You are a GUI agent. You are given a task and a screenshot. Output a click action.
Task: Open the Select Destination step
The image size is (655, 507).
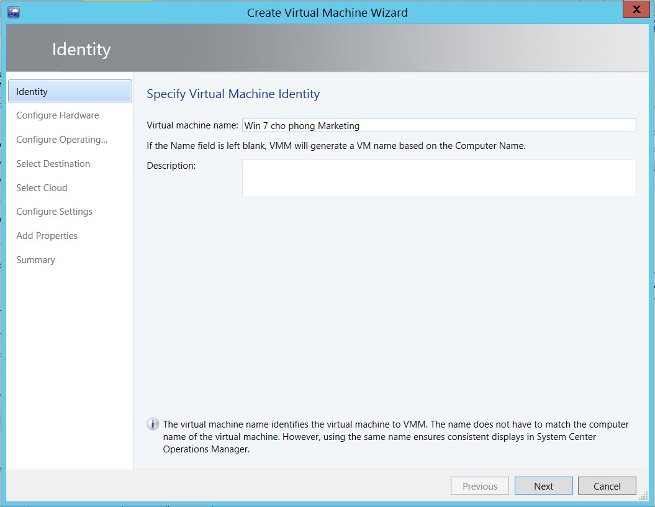[x=53, y=164]
